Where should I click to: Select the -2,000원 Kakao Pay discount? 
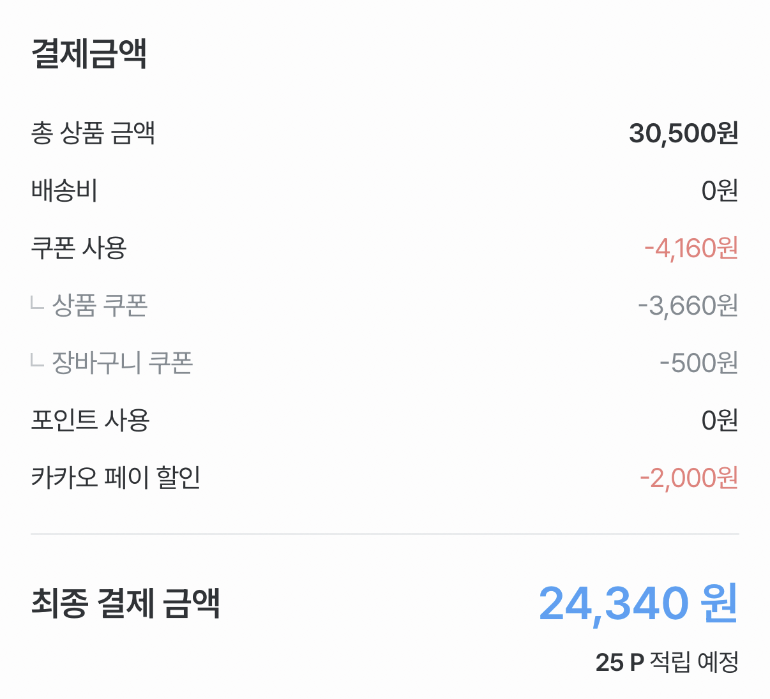tap(689, 477)
